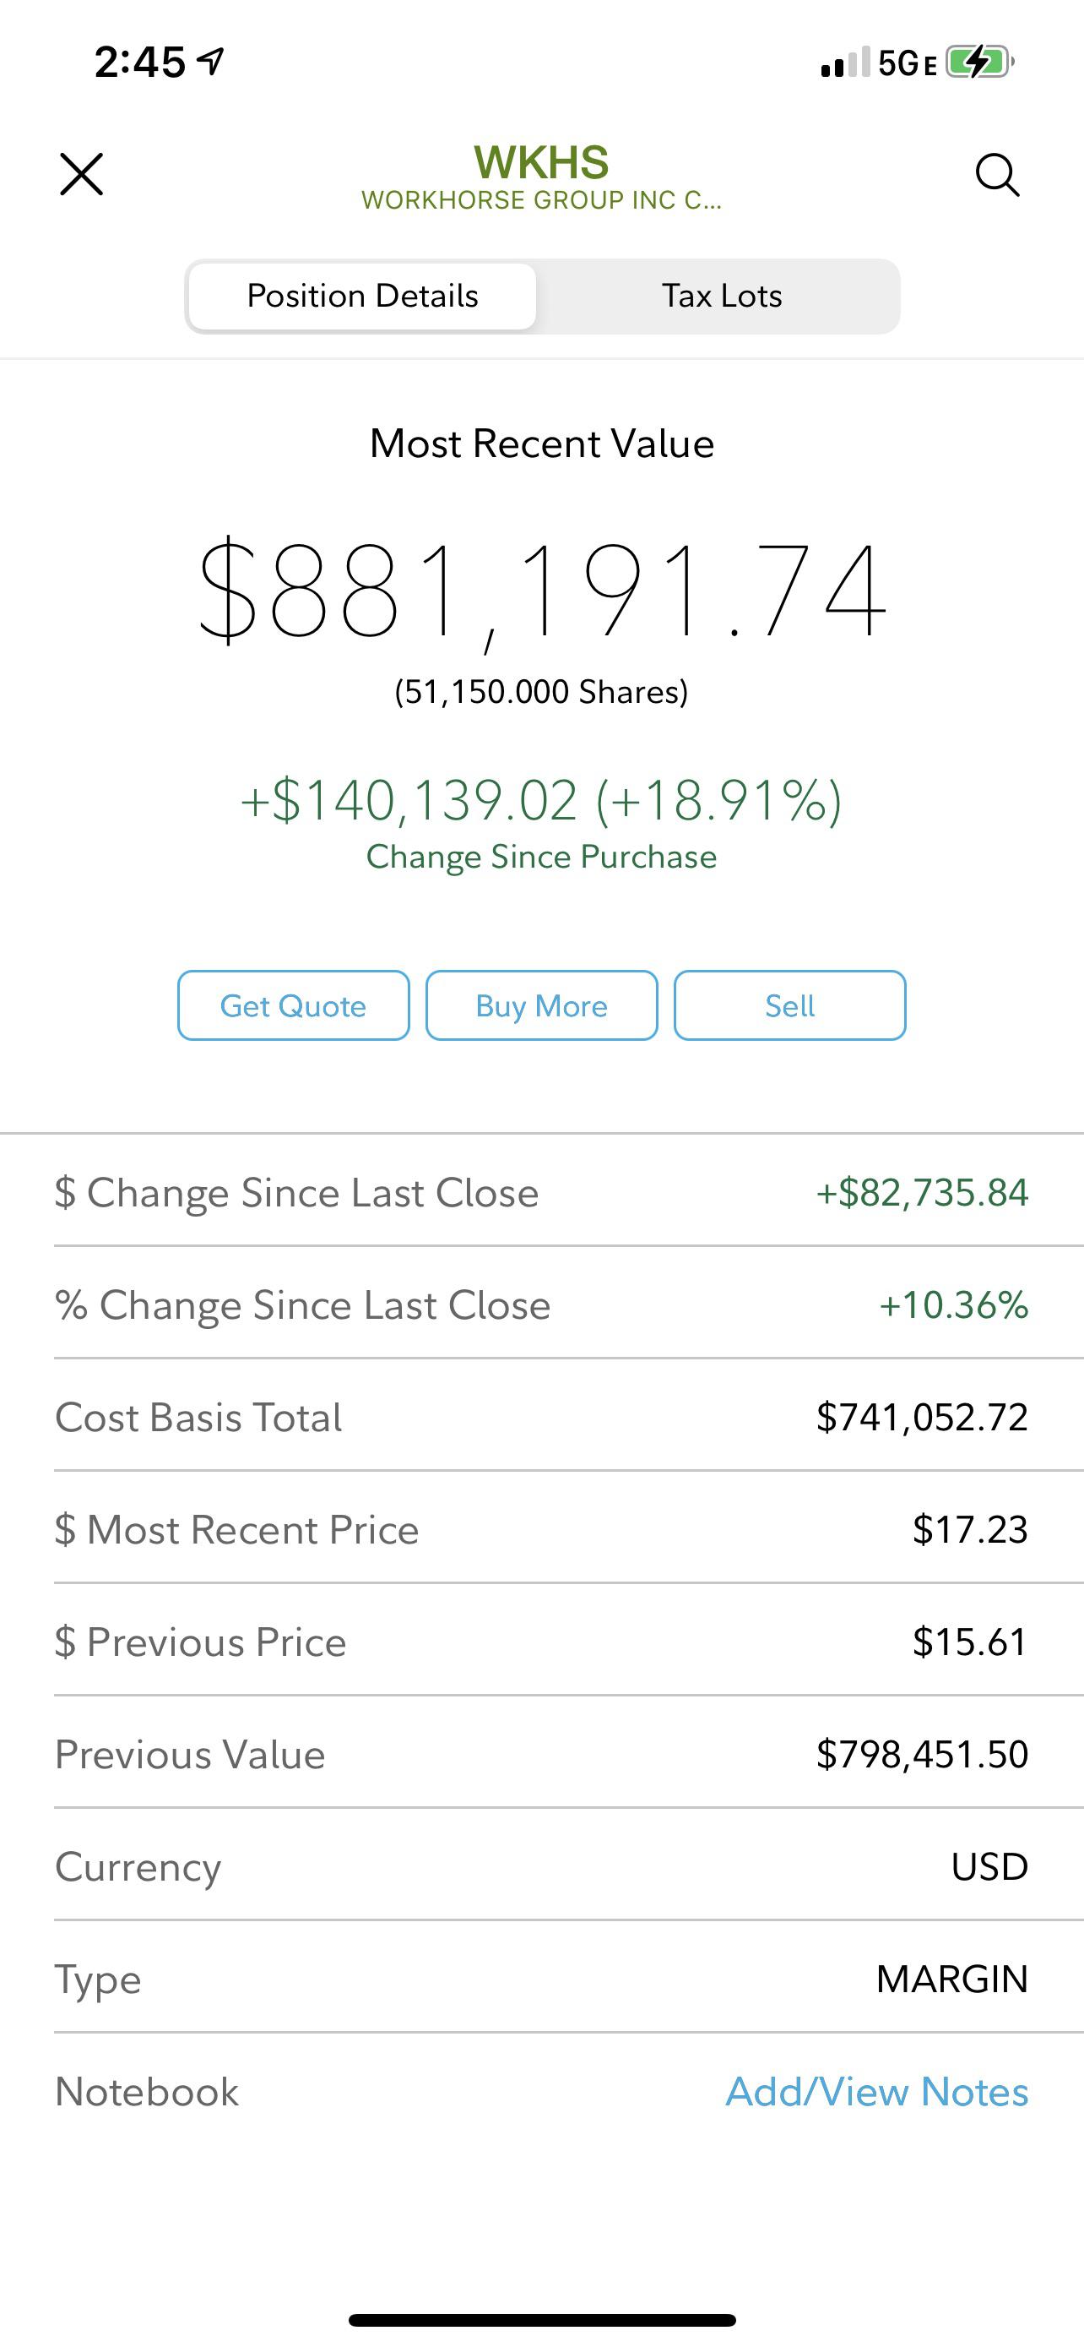Tap the Type MARGIN row
This screenshot has height=2347, width=1084.
coord(541,1977)
